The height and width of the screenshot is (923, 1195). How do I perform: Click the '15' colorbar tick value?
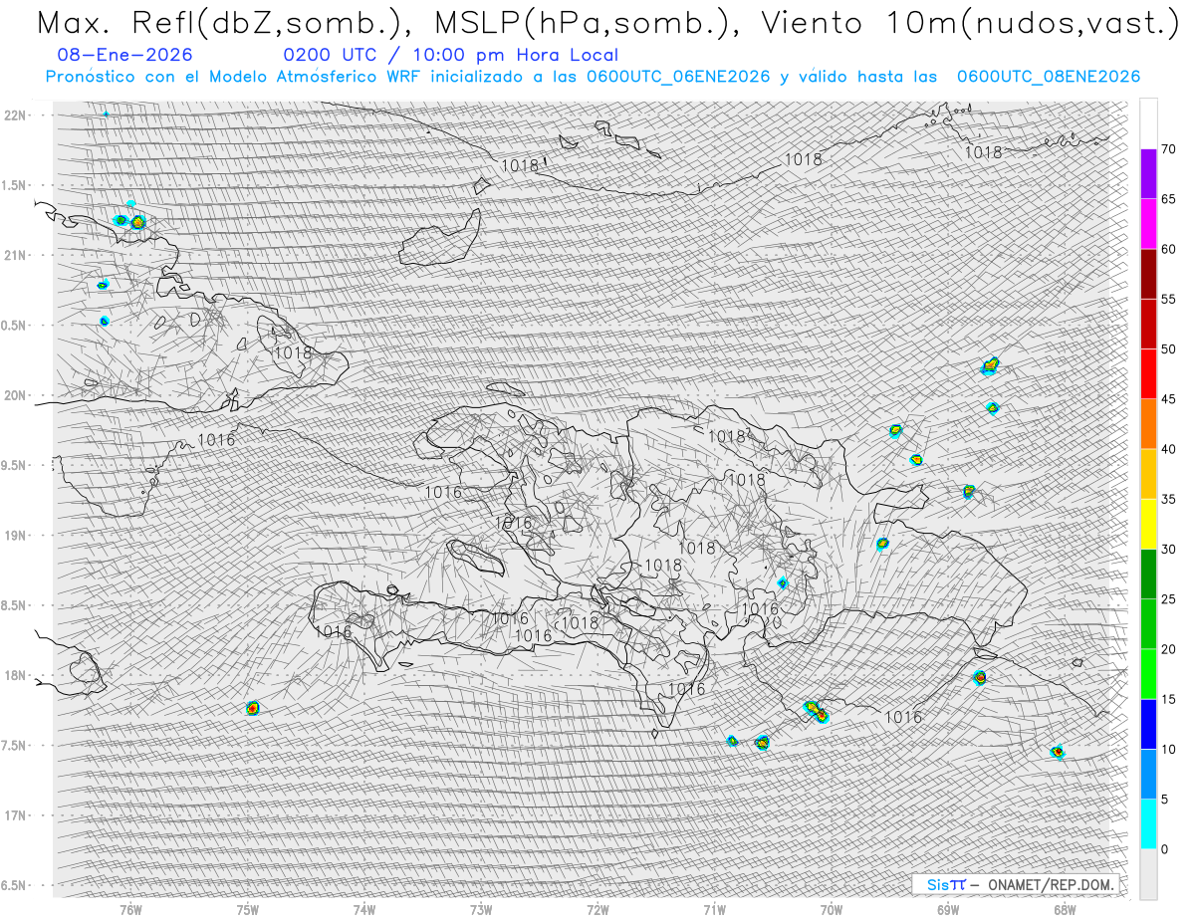[1168, 699]
